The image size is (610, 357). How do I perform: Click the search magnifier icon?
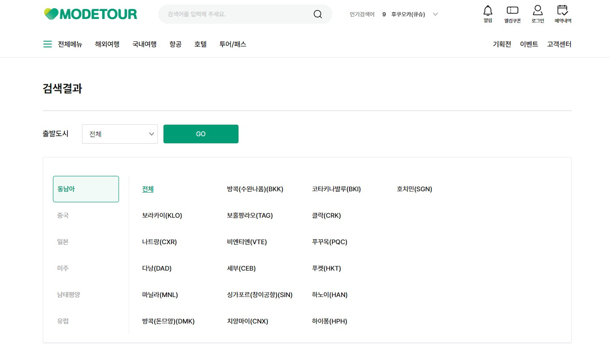317,14
